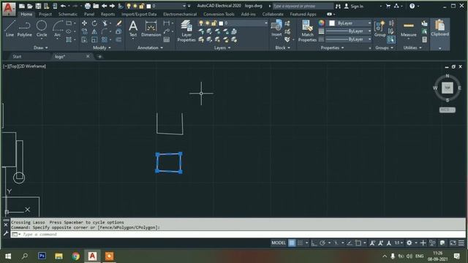Toggle layer freeze sun icon in Layers panel
The width and height of the screenshot is (468, 263).
coord(208,23)
